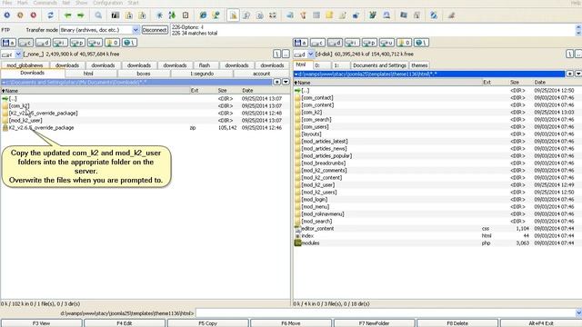Viewport: 582px width, 327px height.
Task: Open the right panel directory history arrow
Action: 578,74
